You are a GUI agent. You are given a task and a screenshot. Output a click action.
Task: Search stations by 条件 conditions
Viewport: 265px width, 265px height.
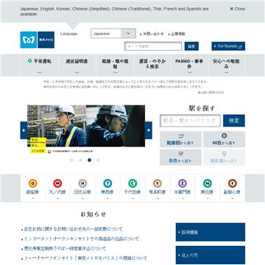180,158
